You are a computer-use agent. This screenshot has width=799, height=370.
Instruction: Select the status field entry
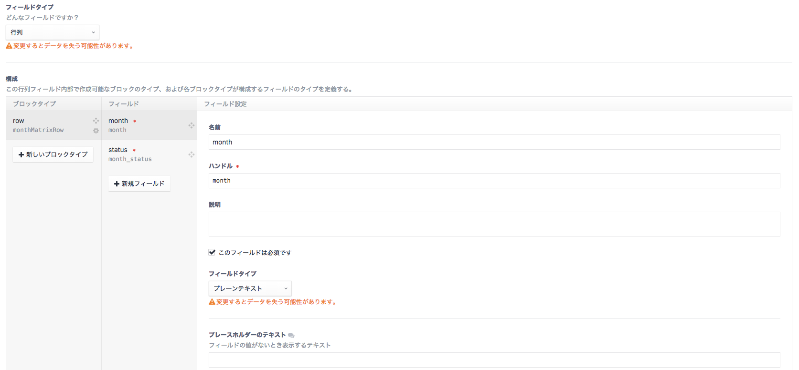coord(149,154)
